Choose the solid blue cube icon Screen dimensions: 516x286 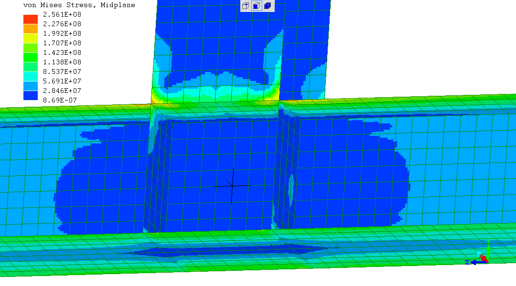click(x=268, y=6)
